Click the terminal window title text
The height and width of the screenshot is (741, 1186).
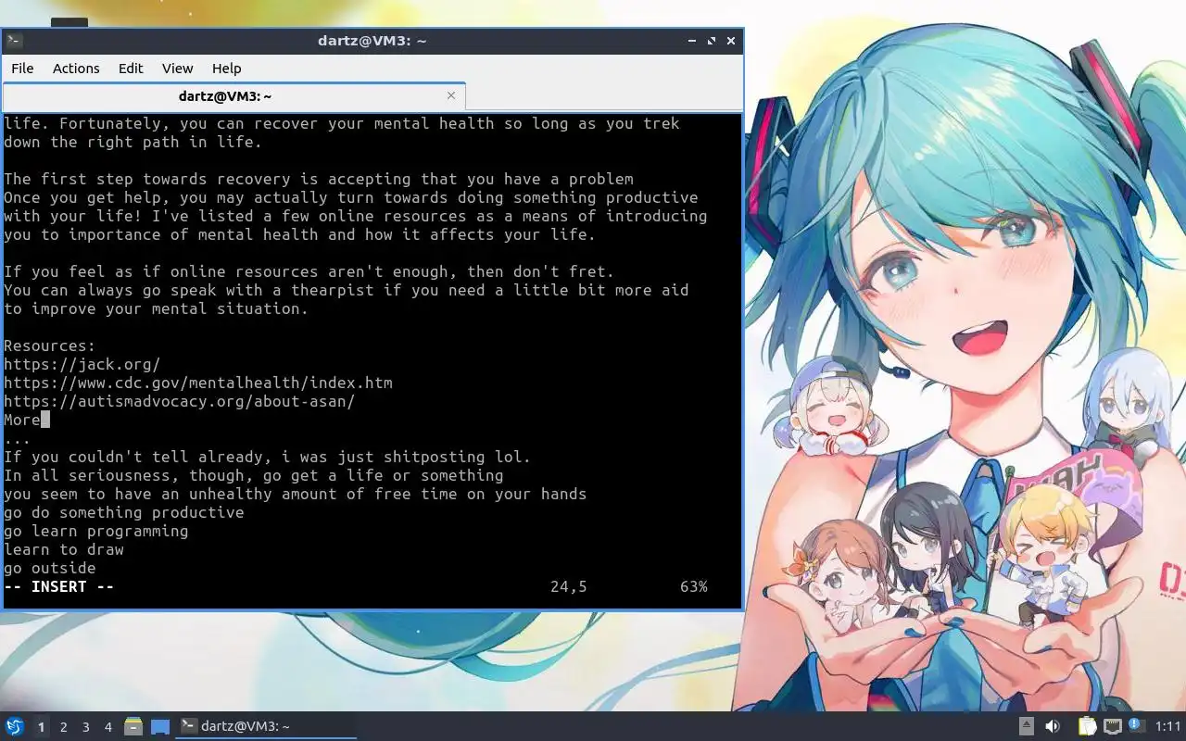372,41
